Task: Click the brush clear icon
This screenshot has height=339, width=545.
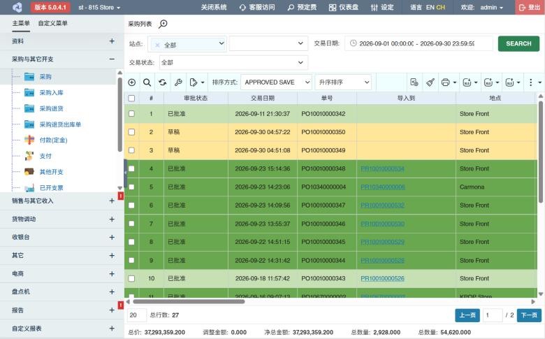Action: [x=430, y=82]
